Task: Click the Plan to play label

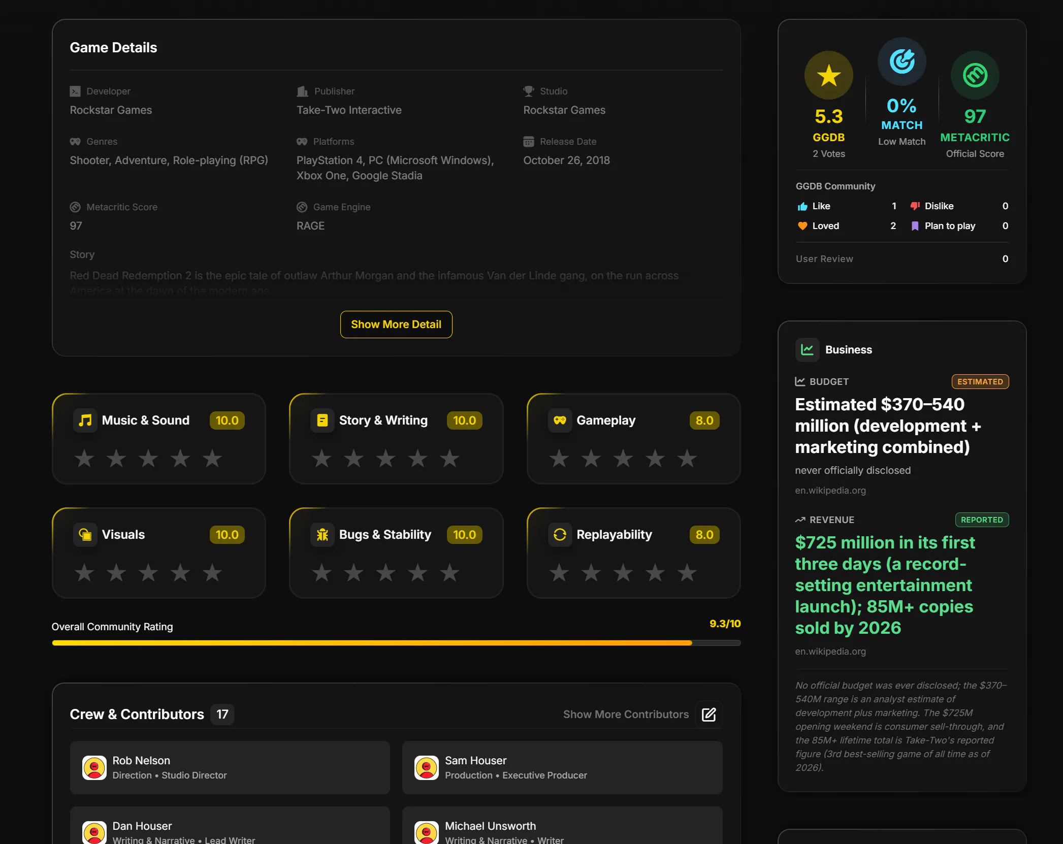Action: 950,226
